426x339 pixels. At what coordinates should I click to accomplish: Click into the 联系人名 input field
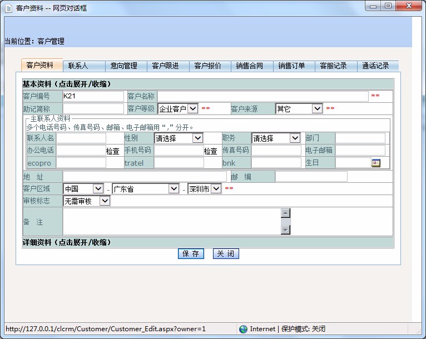click(x=81, y=138)
